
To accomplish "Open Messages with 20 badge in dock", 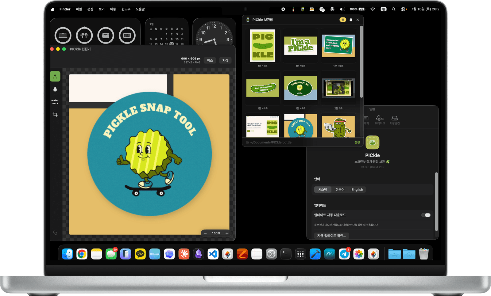I will tap(111, 254).
